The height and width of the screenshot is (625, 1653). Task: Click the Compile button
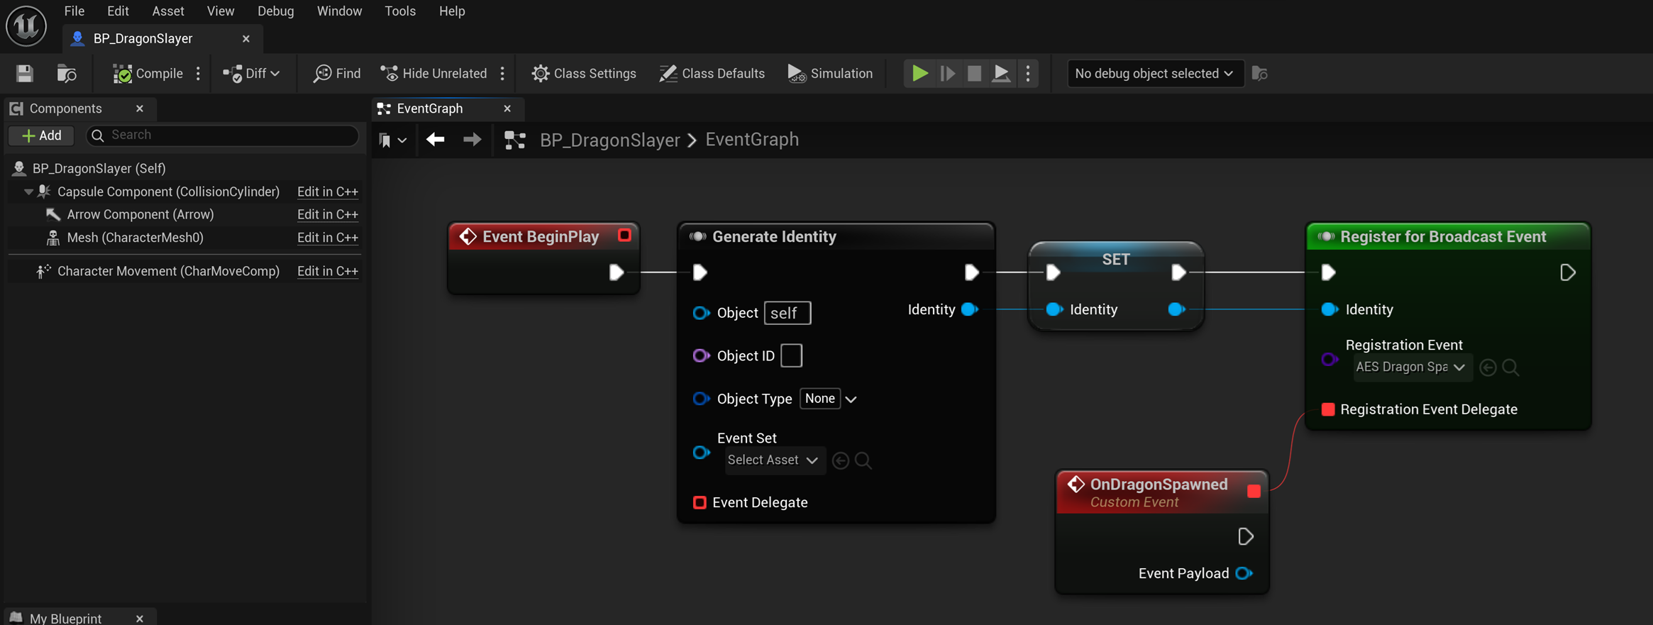(x=148, y=73)
